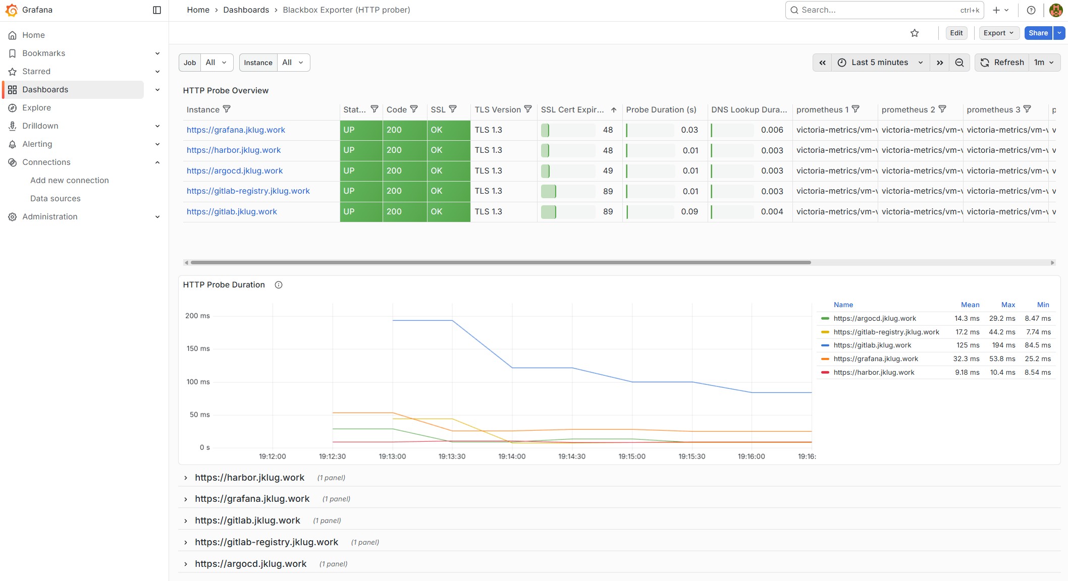Viewport: 1068px width, 581px height.
Task: Click the zoom out time range icon
Action: click(x=959, y=63)
